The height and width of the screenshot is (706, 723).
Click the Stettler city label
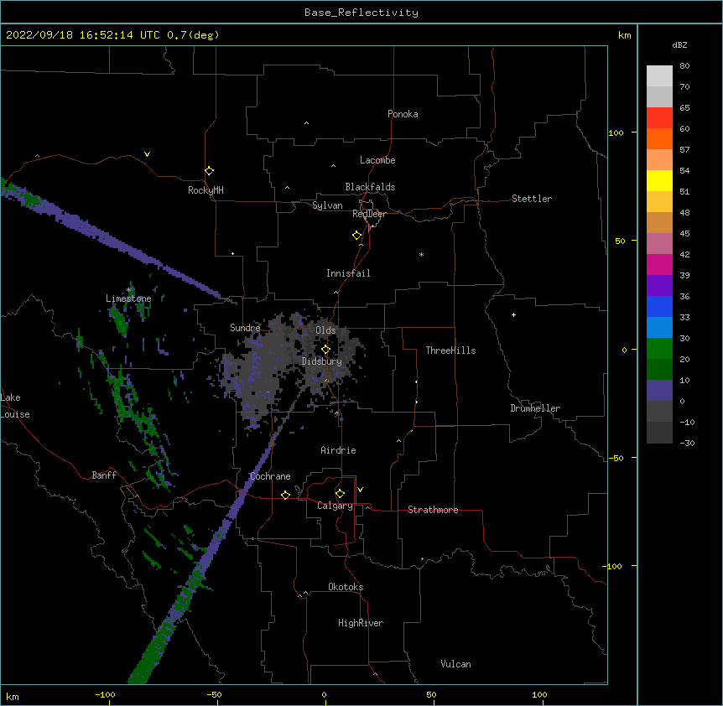(x=532, y=199)
